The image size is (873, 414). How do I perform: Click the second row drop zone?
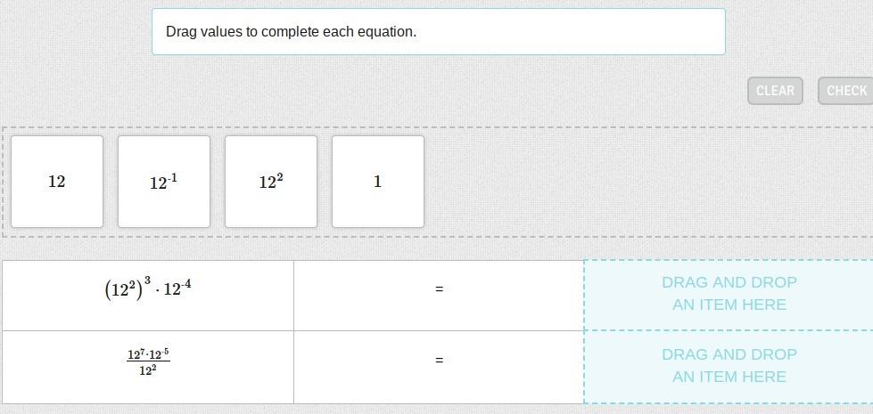point(729,366)
